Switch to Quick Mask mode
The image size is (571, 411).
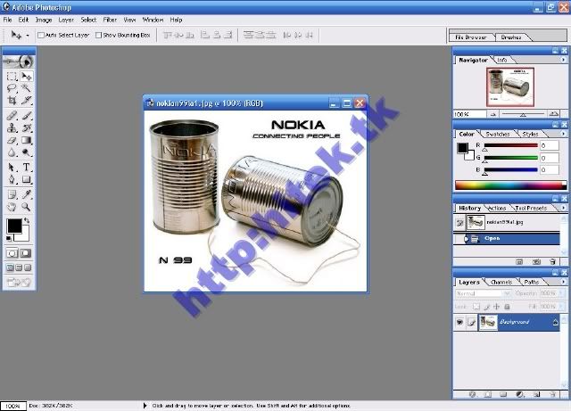(x=26, y=253)
